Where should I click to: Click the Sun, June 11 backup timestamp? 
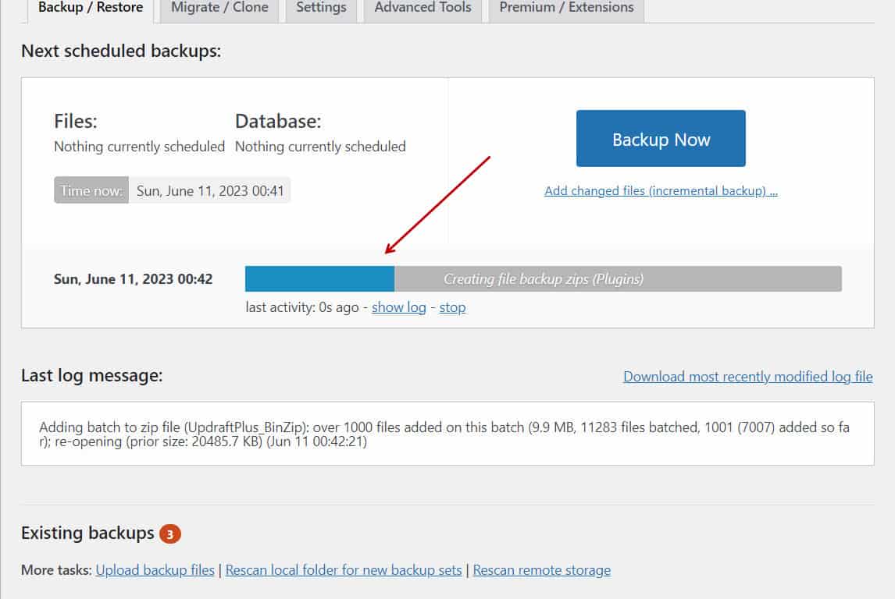coord(133,278)
